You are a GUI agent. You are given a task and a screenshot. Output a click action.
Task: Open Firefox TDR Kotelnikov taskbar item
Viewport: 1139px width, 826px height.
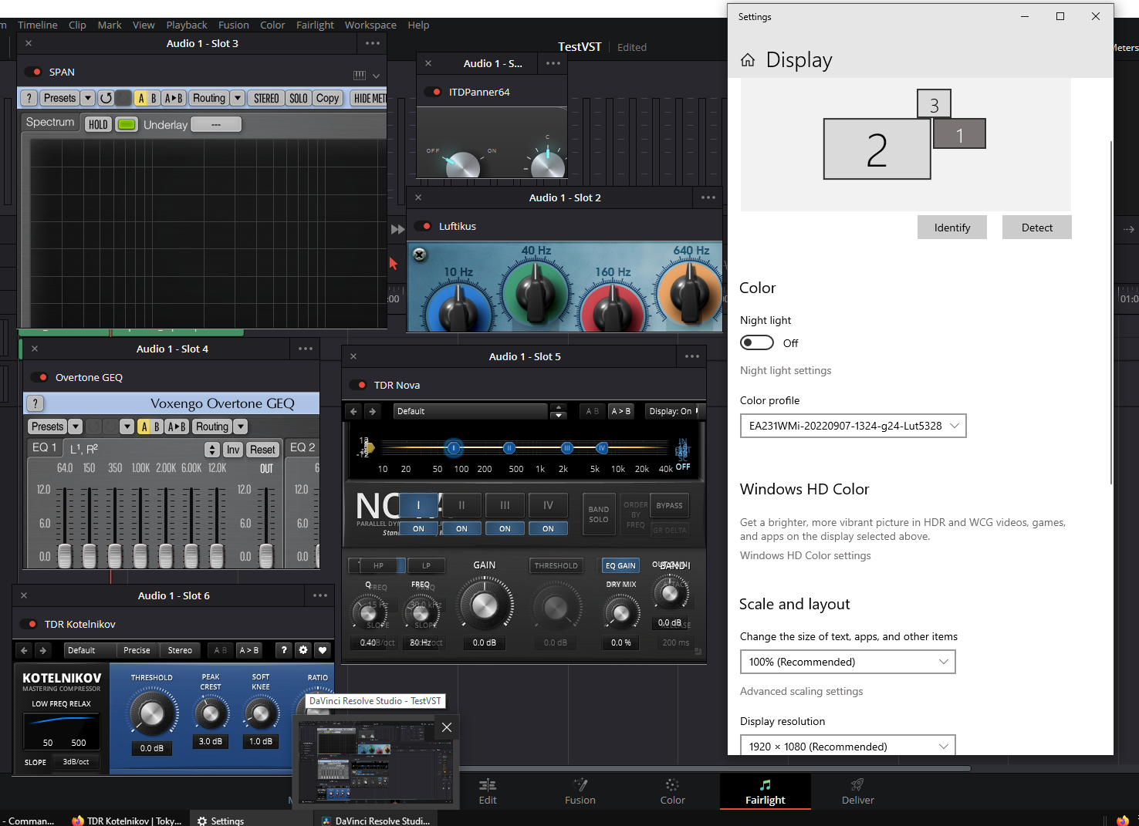pyautogui.click(x=127, y=821)
